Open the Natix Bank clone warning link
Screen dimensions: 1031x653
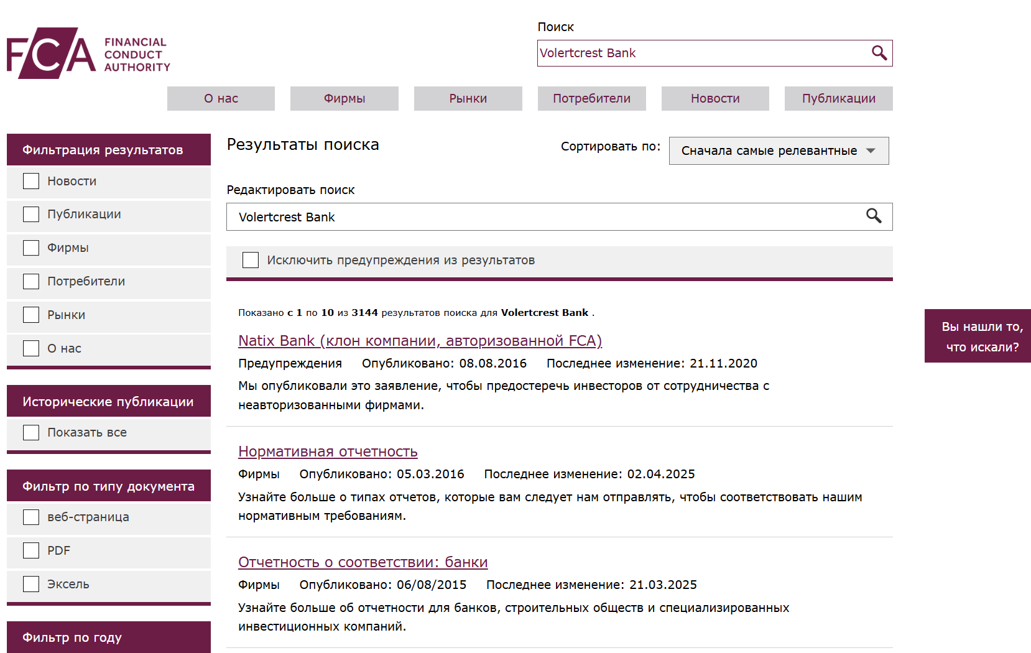[419, 341]
